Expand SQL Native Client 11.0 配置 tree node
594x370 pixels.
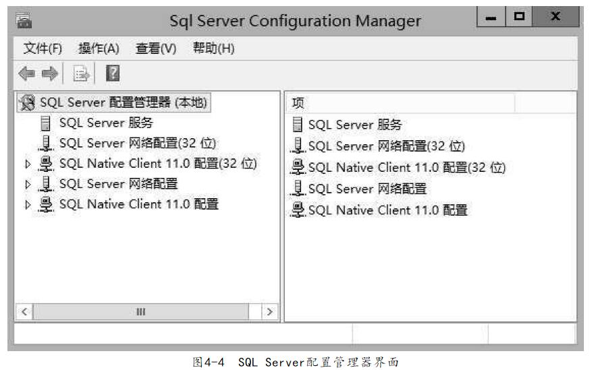pyautogui.click(x=28, y=204)
